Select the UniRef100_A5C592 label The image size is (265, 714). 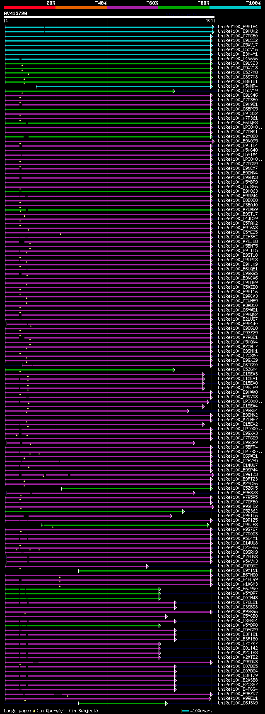(238, 566)
